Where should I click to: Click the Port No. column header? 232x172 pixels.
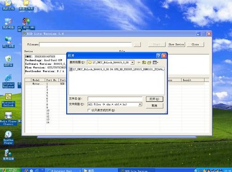pos(52,80)
